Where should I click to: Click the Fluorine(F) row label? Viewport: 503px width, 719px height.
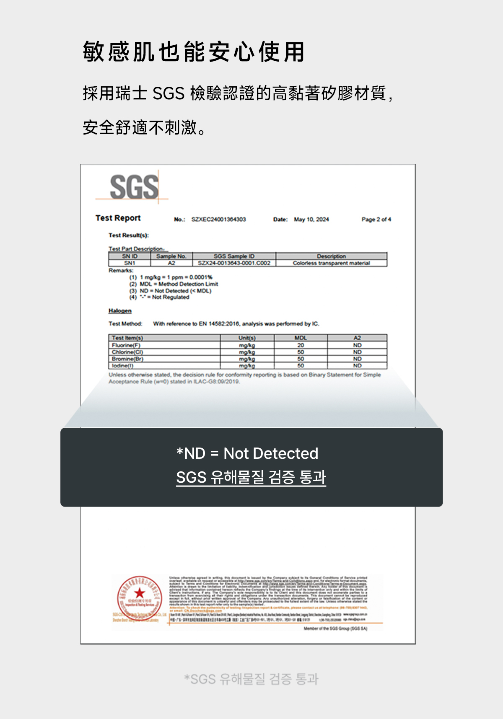click(126, 345)
